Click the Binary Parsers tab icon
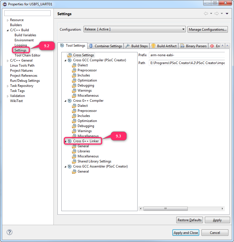 click(x=182, y=46)
